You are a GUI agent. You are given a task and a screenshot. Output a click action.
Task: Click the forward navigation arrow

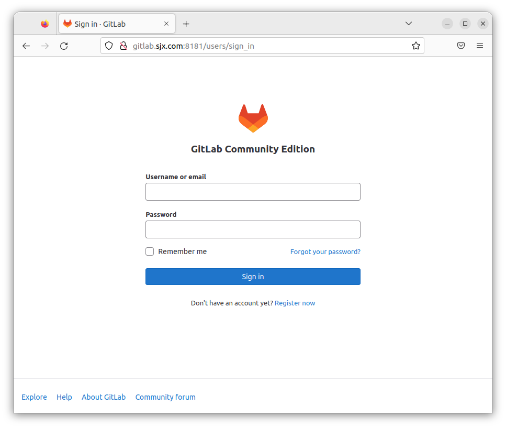(45, 46)
